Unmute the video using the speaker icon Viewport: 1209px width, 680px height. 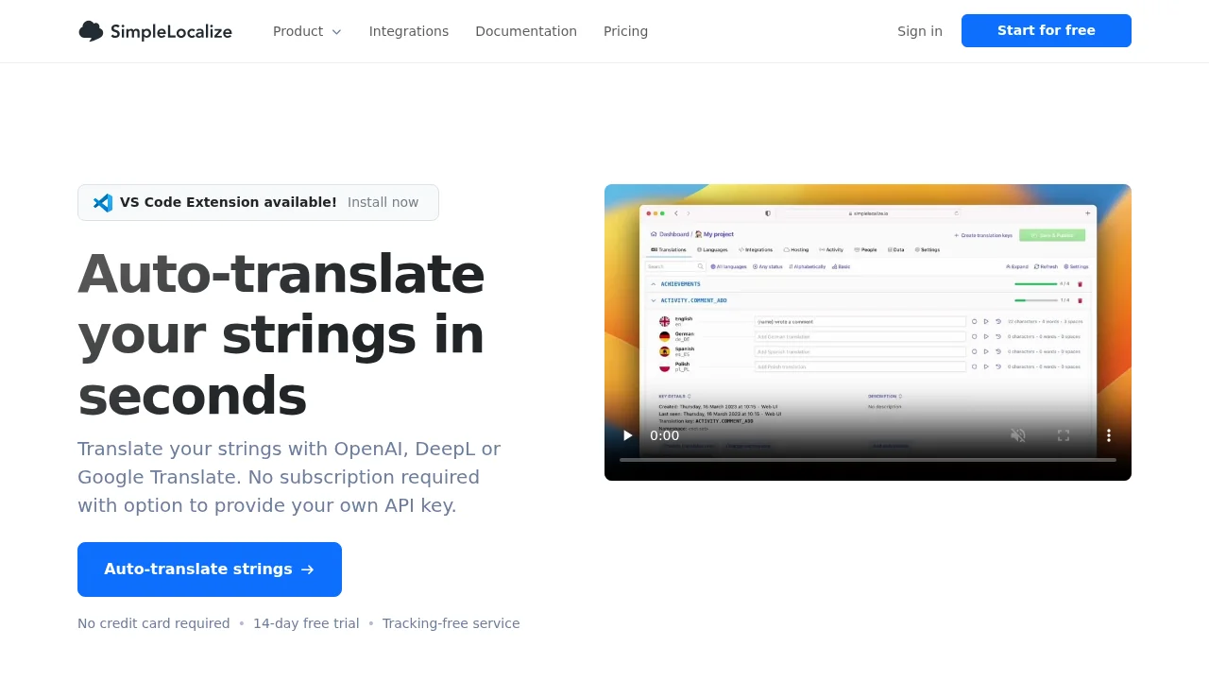click(1018, 435)
